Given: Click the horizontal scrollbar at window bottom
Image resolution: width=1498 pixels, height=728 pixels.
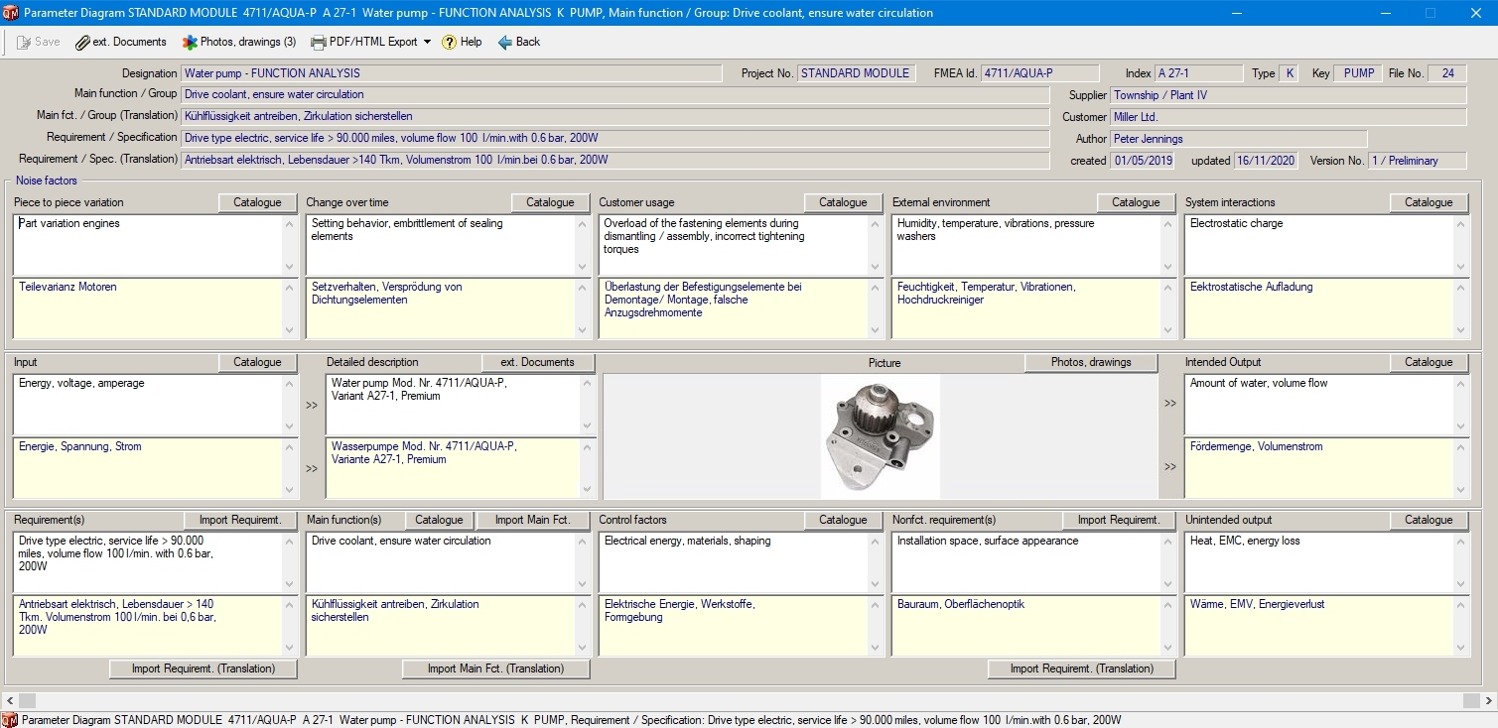Looking at the screenshot, I should [x=749, y=700].
